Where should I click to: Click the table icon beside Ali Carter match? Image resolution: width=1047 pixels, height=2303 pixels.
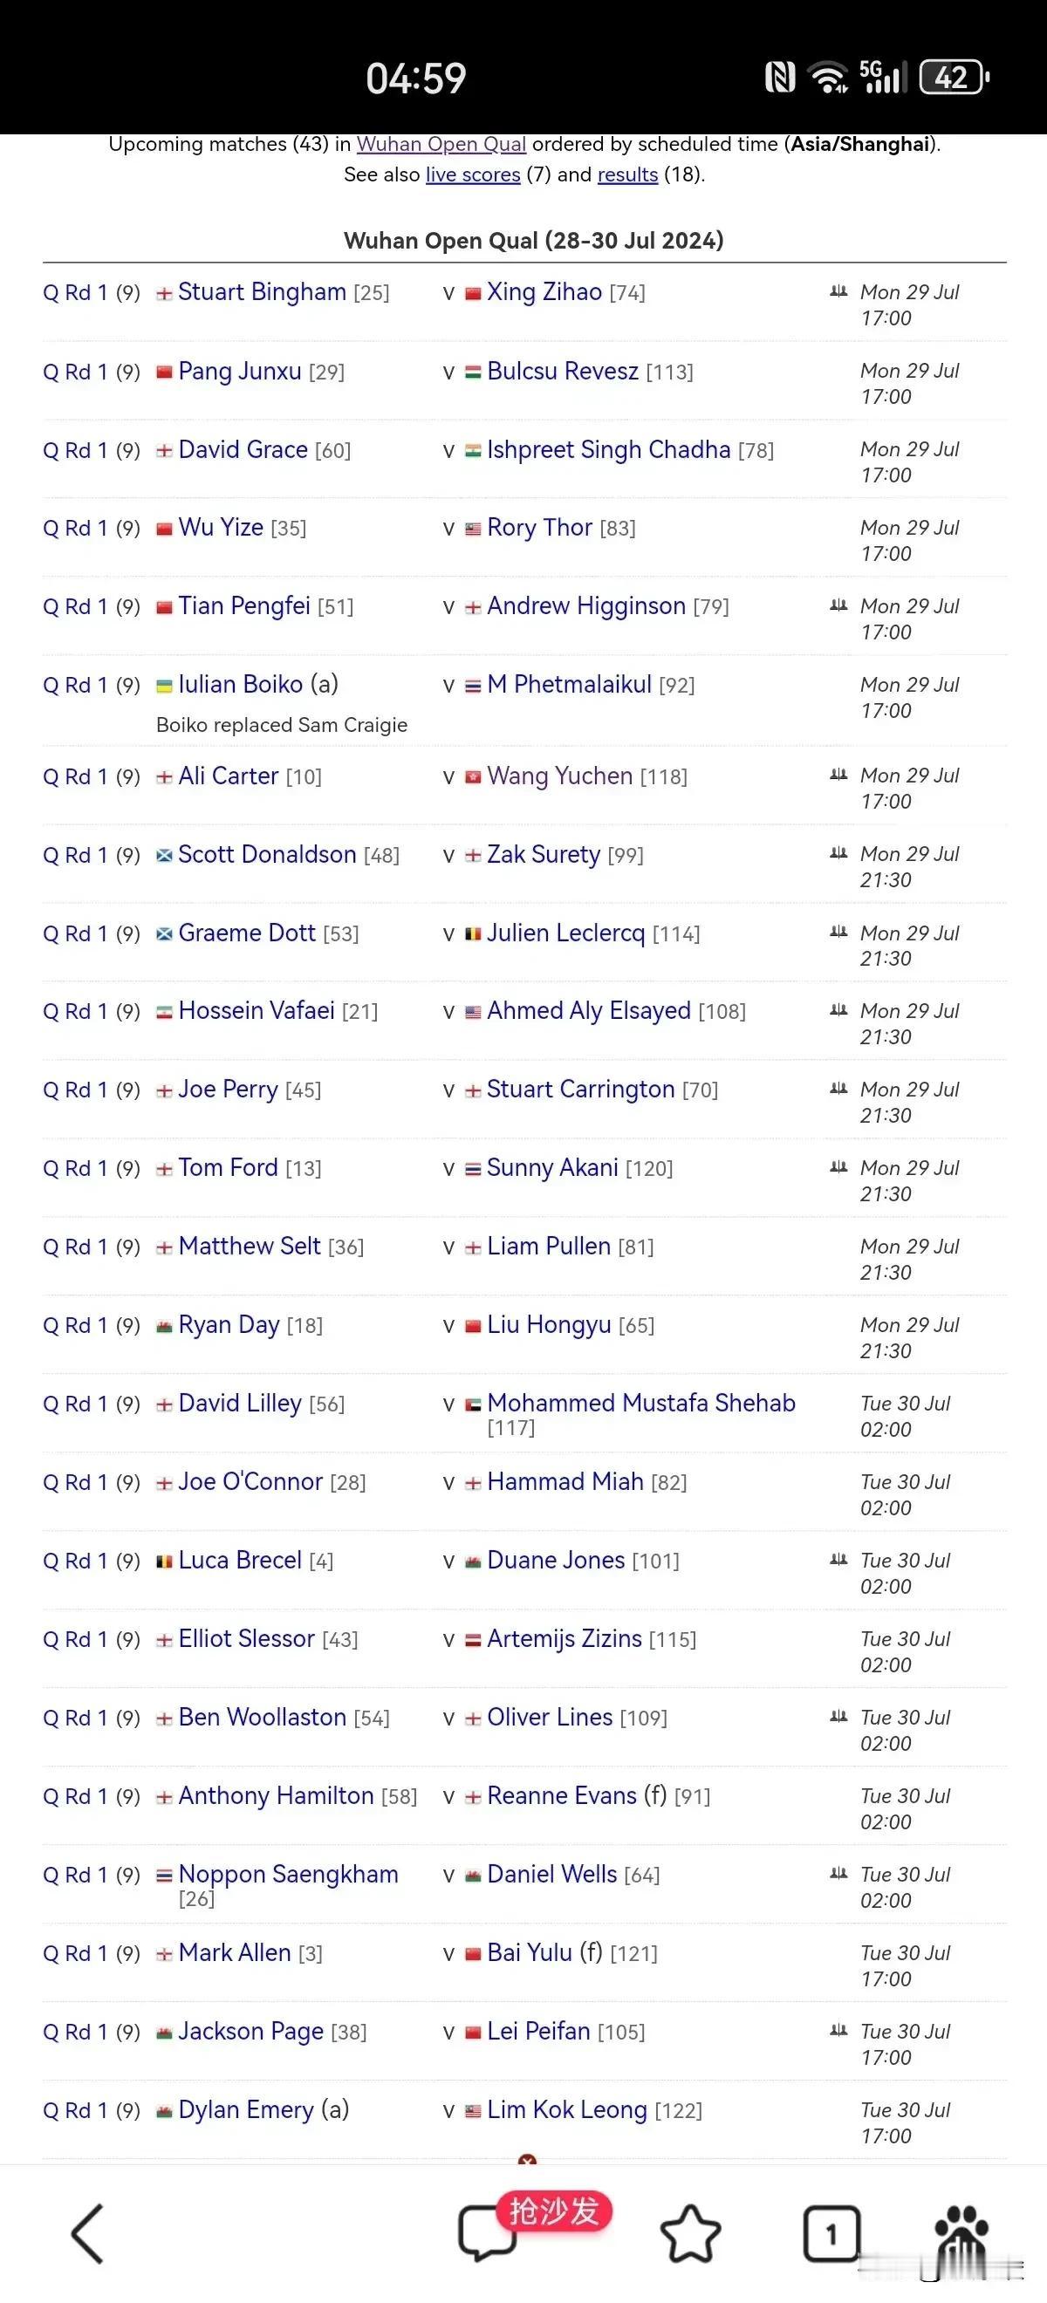[838, 775]
